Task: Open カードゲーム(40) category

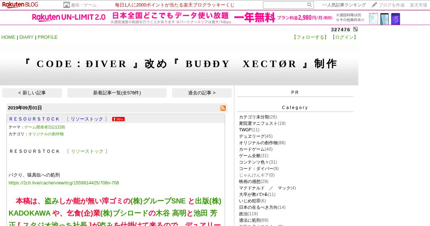Action: (x=256, y=149)
